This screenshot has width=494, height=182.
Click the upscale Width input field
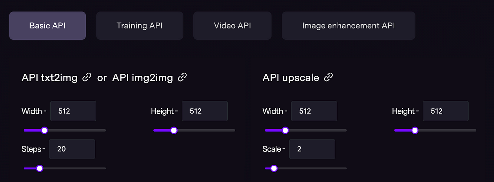pyautogui.click(x=314, y=111)
